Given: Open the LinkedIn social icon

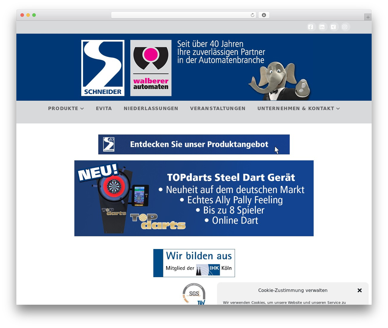Looking at the screenshot, I should [x=322, y=27].
